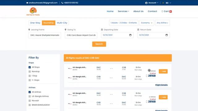Click the Departing Date field
Image resolution: width=198 pixels, height=111 pixels.
click(117, 35)
